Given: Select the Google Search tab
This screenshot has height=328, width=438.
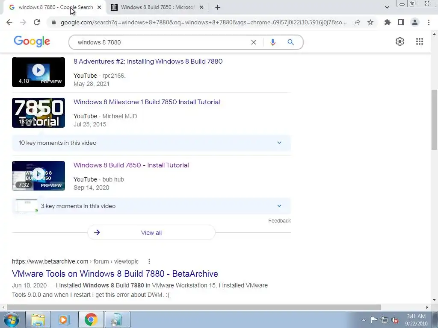Looking at the screenshot, I should coord(56,7).
